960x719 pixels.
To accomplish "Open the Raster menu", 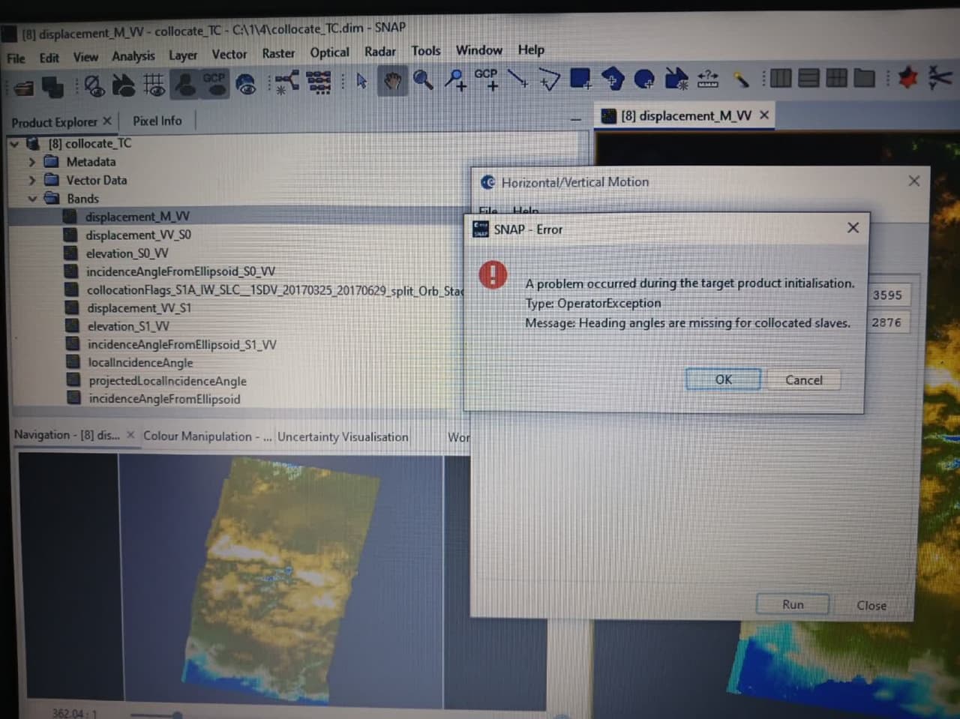I will click(x=278, y=53).
